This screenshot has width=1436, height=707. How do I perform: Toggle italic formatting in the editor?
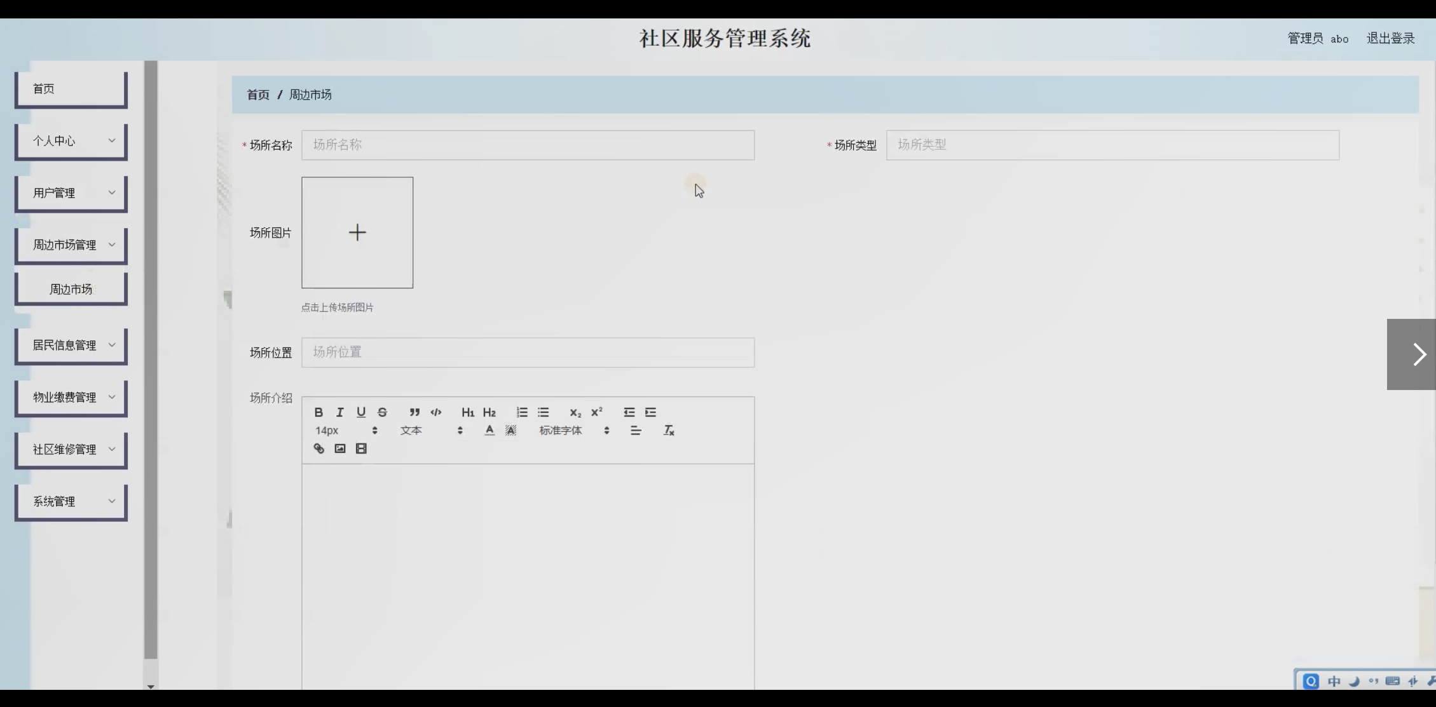(340, 412)
